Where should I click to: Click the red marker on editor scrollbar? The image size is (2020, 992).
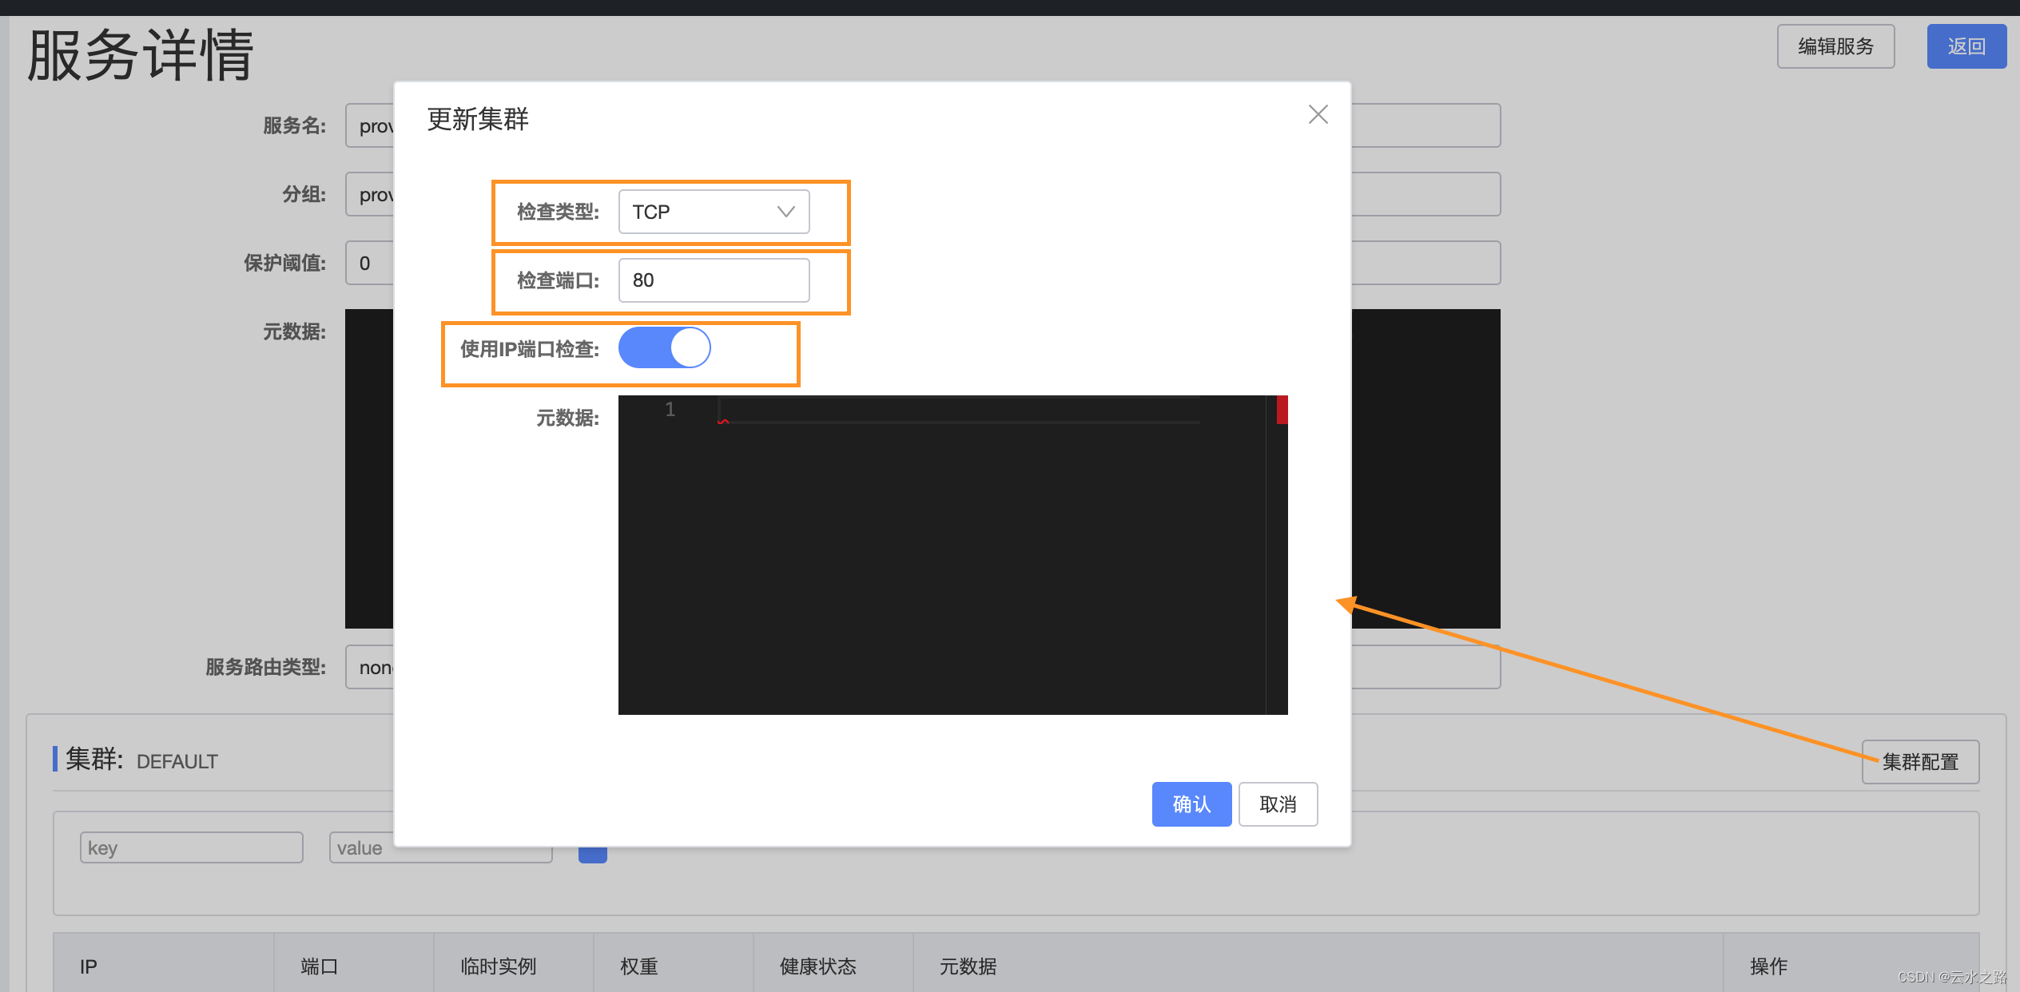click(1282, 410)
